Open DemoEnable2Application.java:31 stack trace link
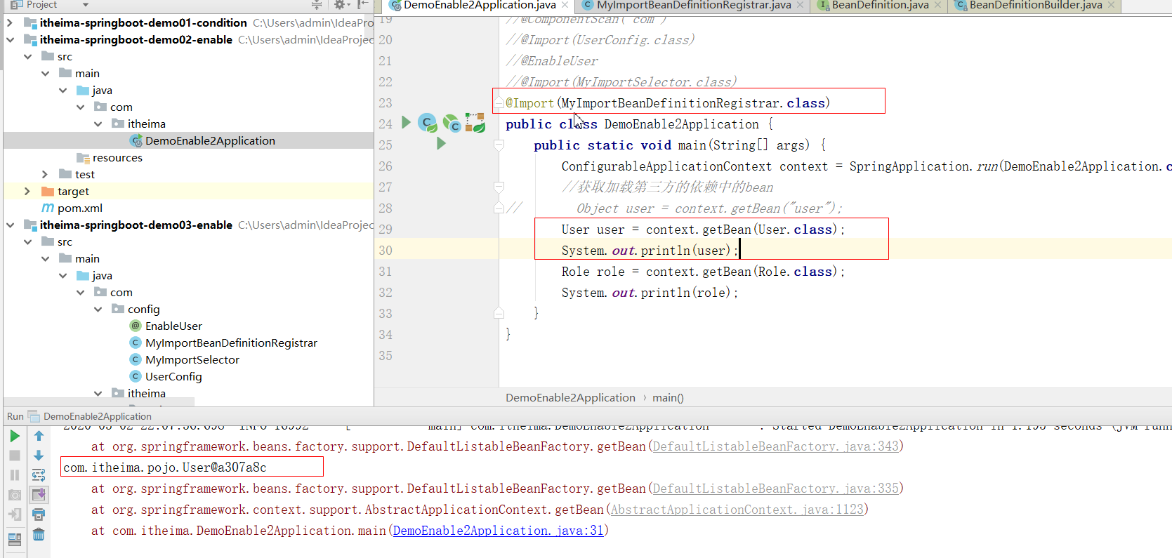1172x558 pixels. click(x=498, y=531)
